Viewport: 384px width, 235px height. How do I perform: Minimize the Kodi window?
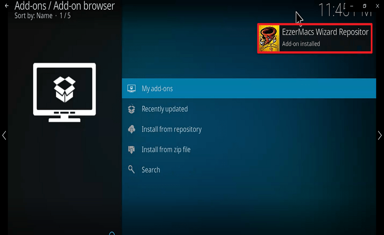pyautogui.click(x=352, y=6)
